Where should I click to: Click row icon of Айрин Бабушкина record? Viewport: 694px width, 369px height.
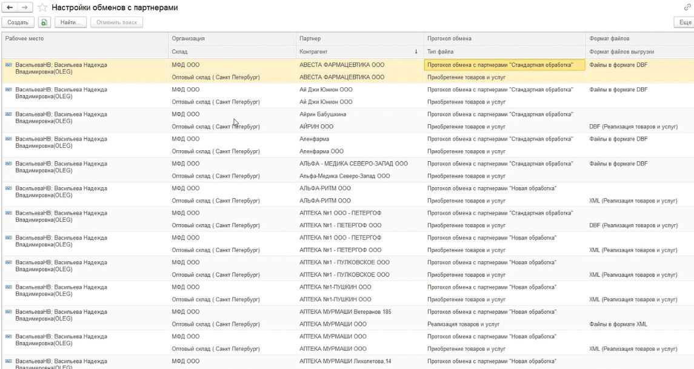8,114
